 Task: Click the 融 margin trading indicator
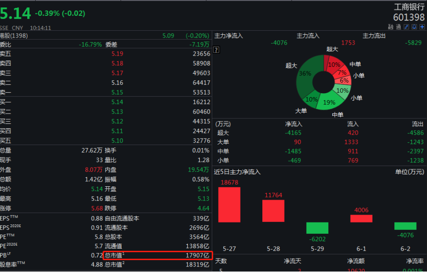(x=391, y=27)
